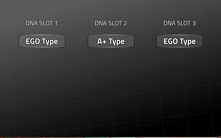Select the DNA SLOT 1 heading text
Image resolution: width=221 pixels, height=138 pixels.
(x=42, y=23)
